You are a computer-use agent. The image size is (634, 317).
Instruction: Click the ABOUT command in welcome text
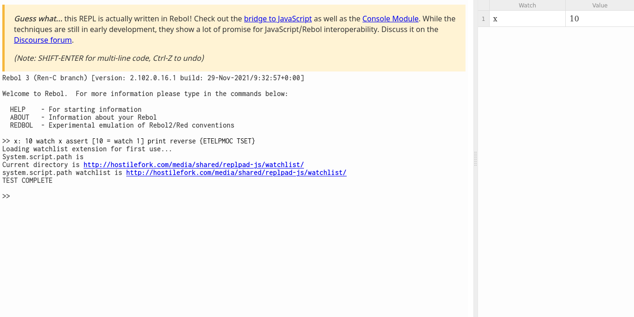point(19,117)
